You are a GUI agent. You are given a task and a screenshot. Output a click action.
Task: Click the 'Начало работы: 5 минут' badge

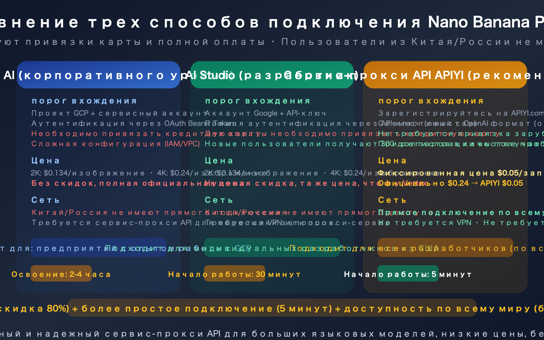coord(408,274)
